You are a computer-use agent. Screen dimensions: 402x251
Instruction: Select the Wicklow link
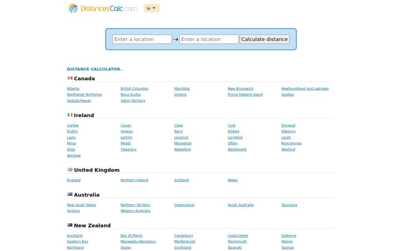74,156
